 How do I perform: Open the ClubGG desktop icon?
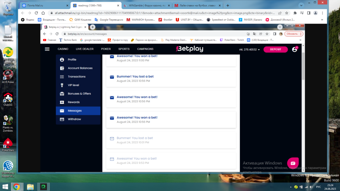coord(8,99)
